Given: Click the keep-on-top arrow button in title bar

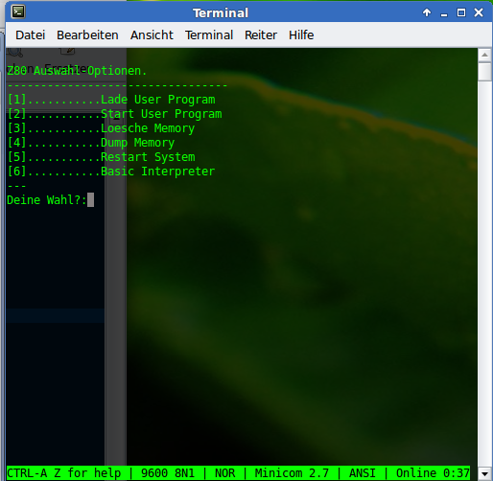Looking at the screenshot, I should (x=427, y=12).
